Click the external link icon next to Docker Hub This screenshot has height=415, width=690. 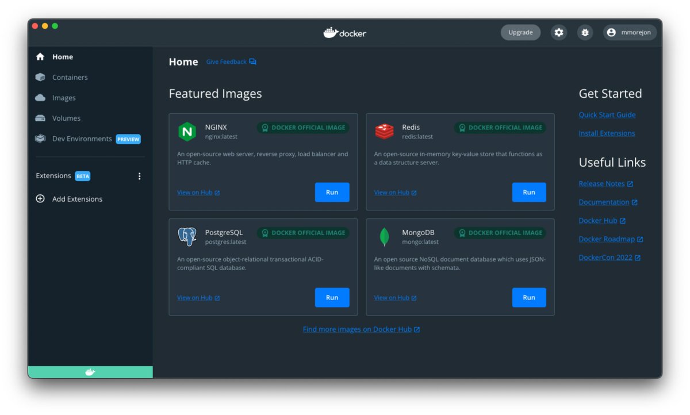(623, 221)
